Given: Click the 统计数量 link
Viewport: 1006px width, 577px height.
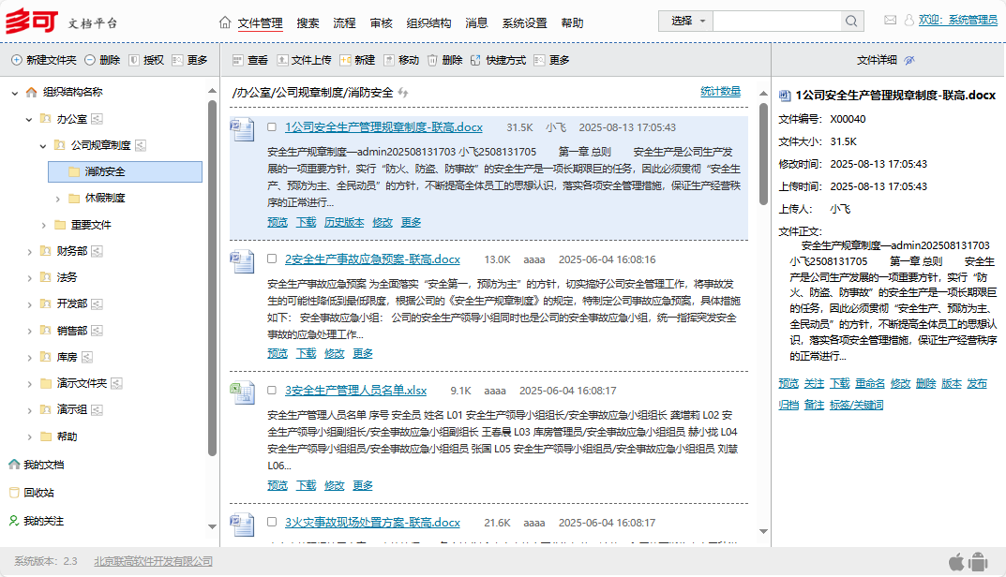Looking at the screenshot, I should click(720, 91).
